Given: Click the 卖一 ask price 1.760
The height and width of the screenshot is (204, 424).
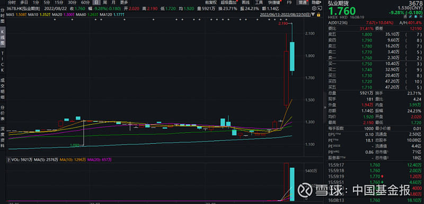Looking at the screenshot, I should [367, 58].
